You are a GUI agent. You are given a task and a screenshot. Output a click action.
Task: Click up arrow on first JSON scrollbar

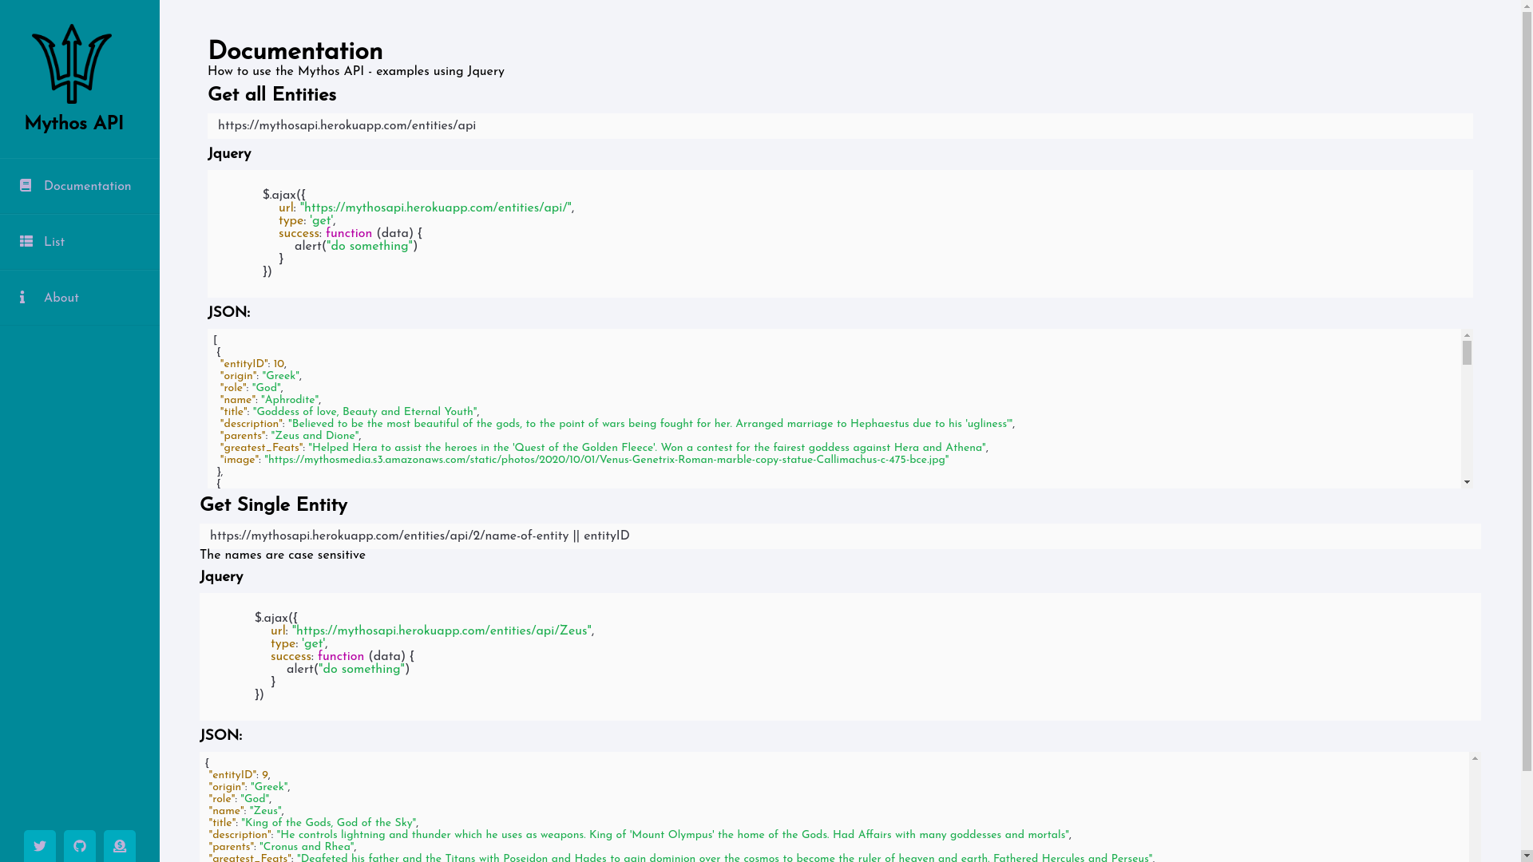point(1467,335)
